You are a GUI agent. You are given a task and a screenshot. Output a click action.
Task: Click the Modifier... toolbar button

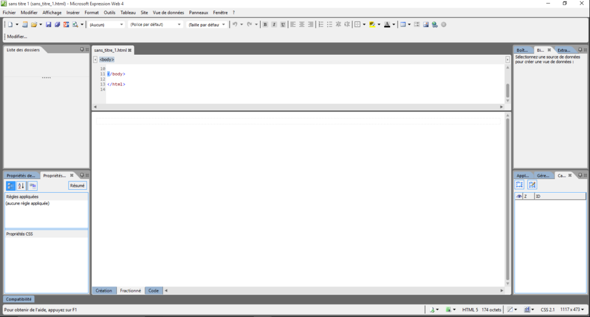[17, 37]
